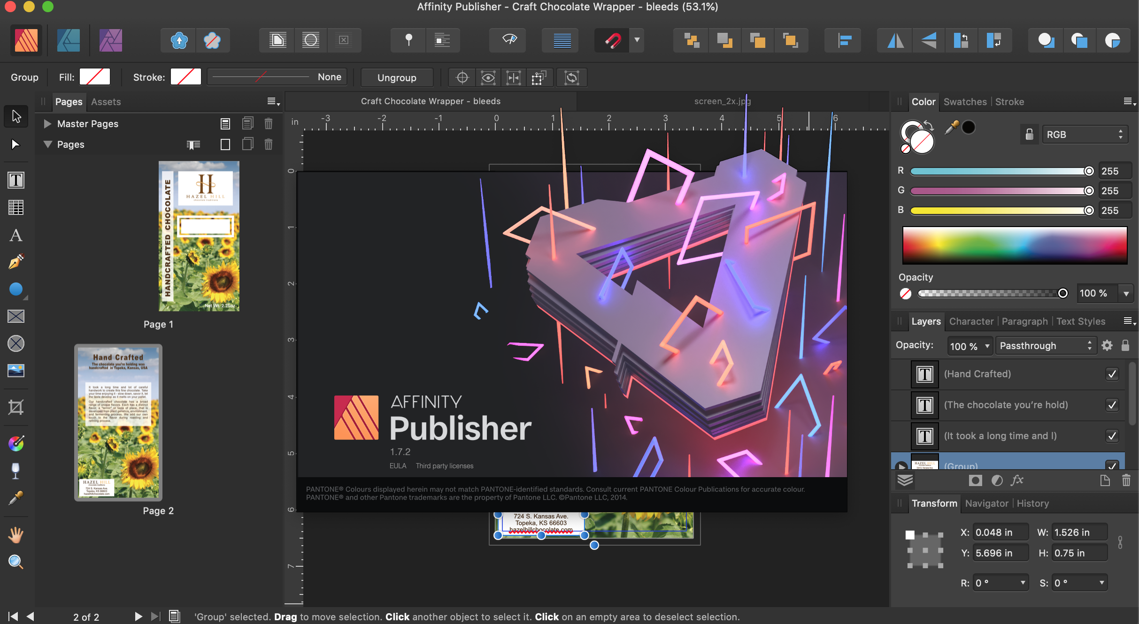Viewport: 1139px width, 624px height.
Task: Click the Preflight icon in toolbar
Action: pyautogui.click(x=509, y=41)
